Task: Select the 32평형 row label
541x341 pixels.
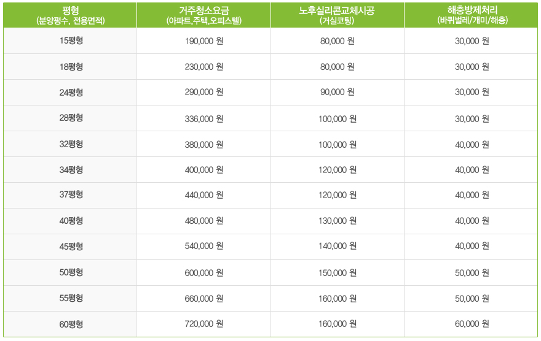Action: [71, 144]
